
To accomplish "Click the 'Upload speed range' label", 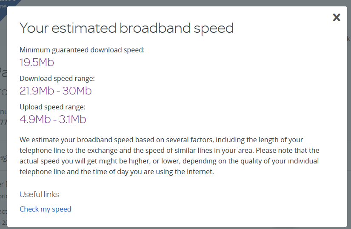I will pyautogui.click(x=52, y=107).
